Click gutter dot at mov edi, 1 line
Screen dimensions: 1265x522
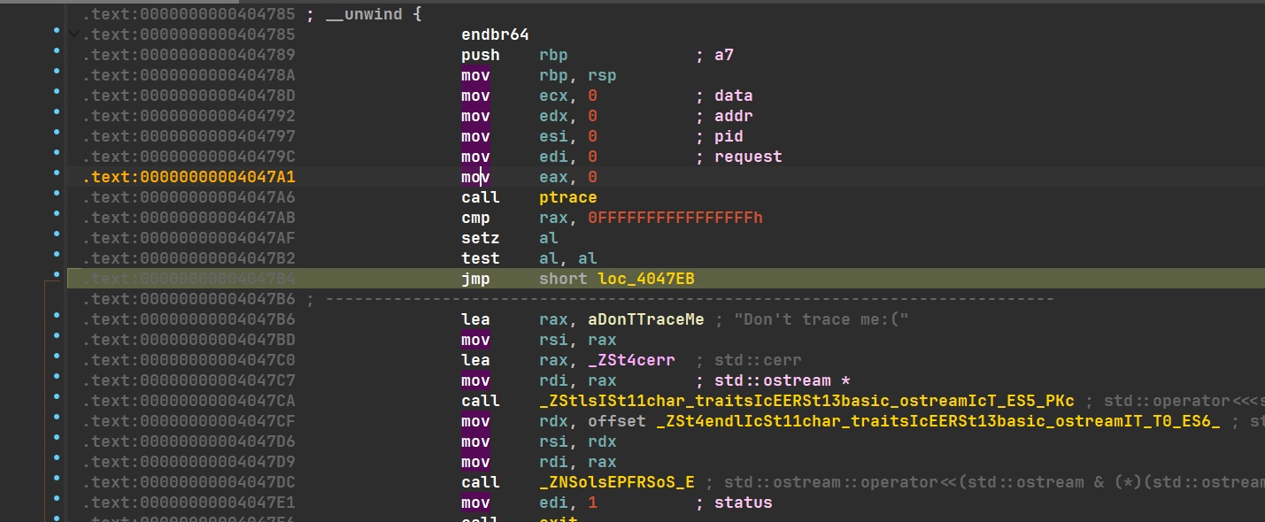57,499
